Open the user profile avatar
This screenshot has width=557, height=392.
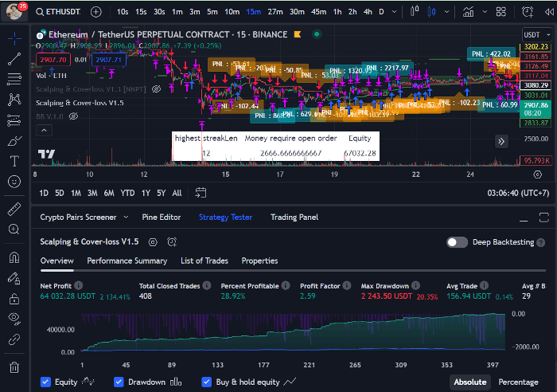click(15, 11)
